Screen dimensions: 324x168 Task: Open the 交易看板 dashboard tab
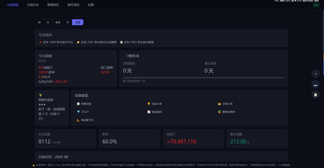coord(13,5)
